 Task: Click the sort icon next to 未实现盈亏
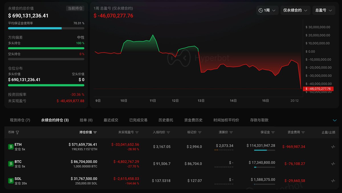tap(137, 132)
